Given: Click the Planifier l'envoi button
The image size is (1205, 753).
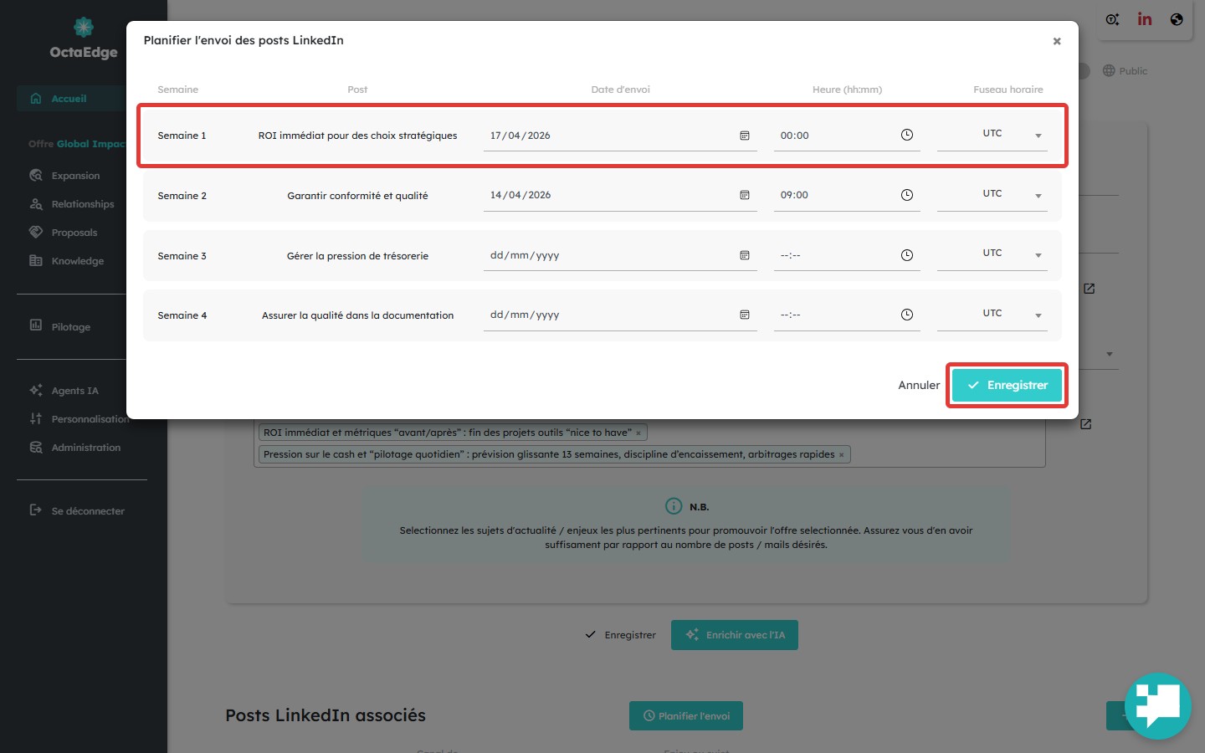Looking at the screenshot, I should pyautogui.click(x=686, y=716).
